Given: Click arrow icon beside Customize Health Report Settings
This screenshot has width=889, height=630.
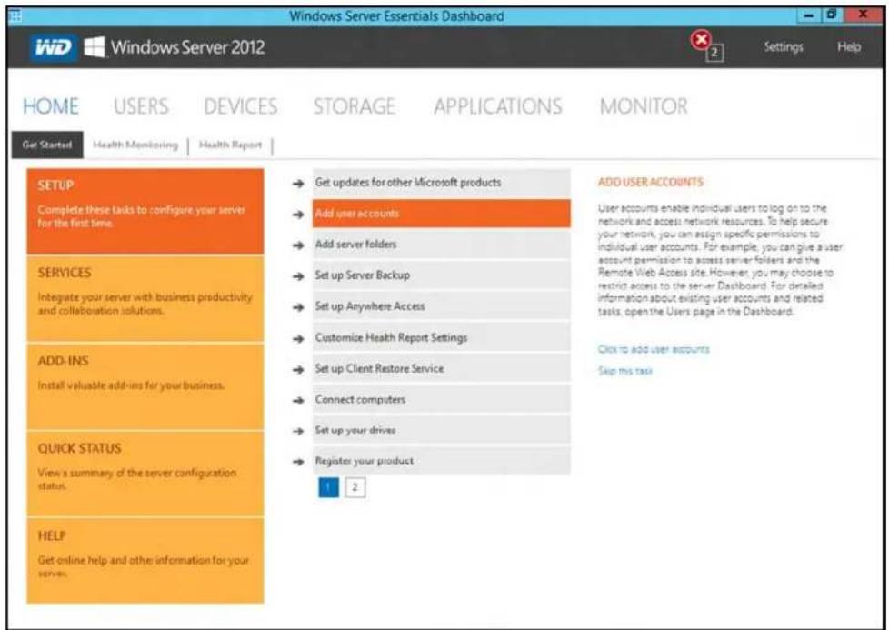Looking at the screenshot, I should (x=298, y=338).
